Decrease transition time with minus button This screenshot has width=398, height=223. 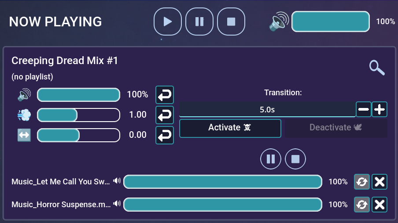coord(363,109)
